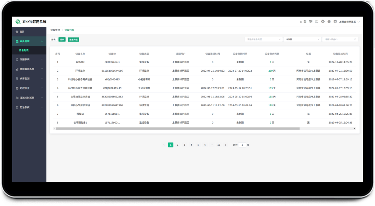This screenshot has width=375, height=206.
Task: Click the home icon beside 首页
Action: 17,32
